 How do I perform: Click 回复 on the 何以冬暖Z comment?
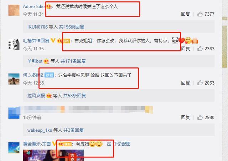pyautogui.click(x=185, y=83)
